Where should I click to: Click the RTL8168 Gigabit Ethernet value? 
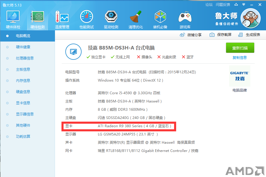148,150
